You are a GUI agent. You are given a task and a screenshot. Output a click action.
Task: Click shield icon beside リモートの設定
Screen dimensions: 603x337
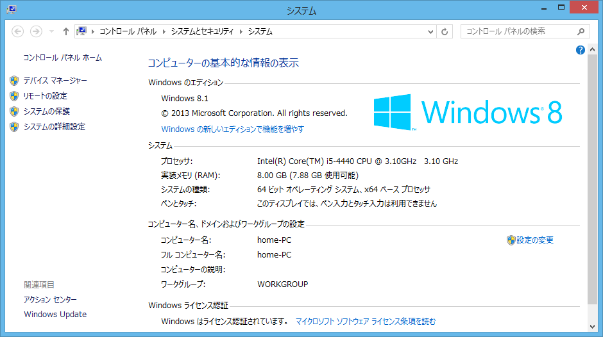[x=14, y=96]
